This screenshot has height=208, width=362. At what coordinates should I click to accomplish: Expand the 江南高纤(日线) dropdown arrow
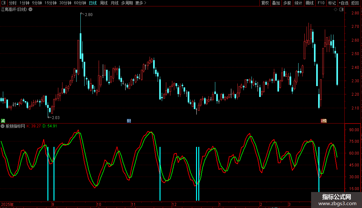click(30, 10)
